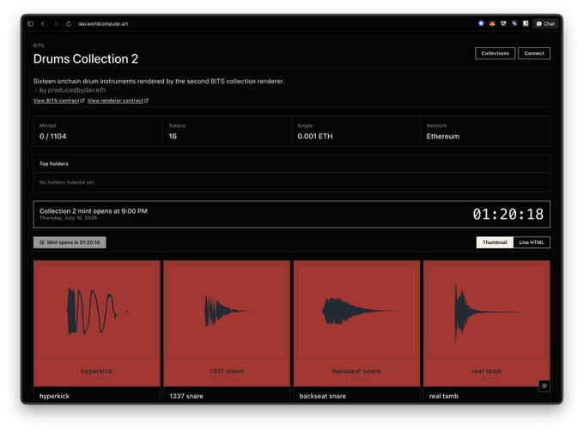Open the blue circular browser extension
Screen dimensions: 584x432
point(481,23)
